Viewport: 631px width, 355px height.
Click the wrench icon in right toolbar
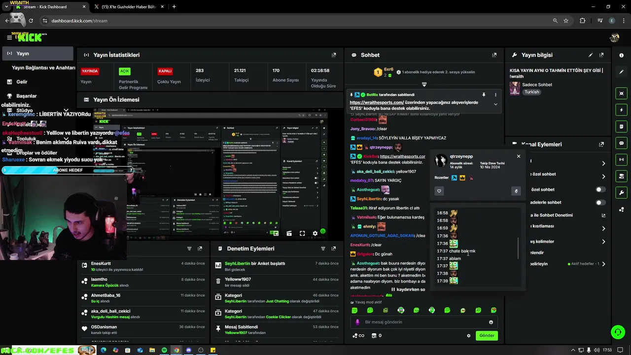[x=621, y=192]
